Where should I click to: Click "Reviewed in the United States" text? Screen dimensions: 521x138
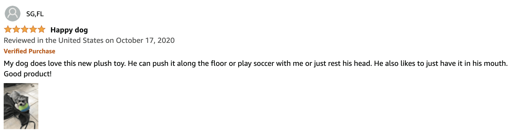pos(54,41)
